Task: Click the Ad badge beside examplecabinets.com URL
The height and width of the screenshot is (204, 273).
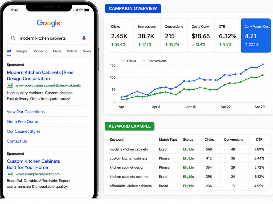Action: [10, 174]
